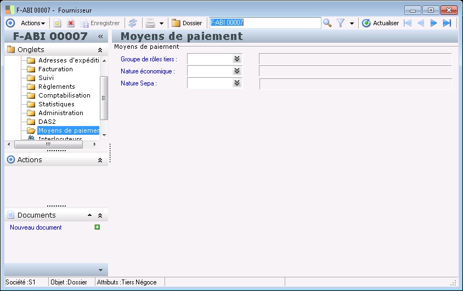Click the refresh arrows toolbar icon
This screenshot has height=291, width=463.
[133, 23]
